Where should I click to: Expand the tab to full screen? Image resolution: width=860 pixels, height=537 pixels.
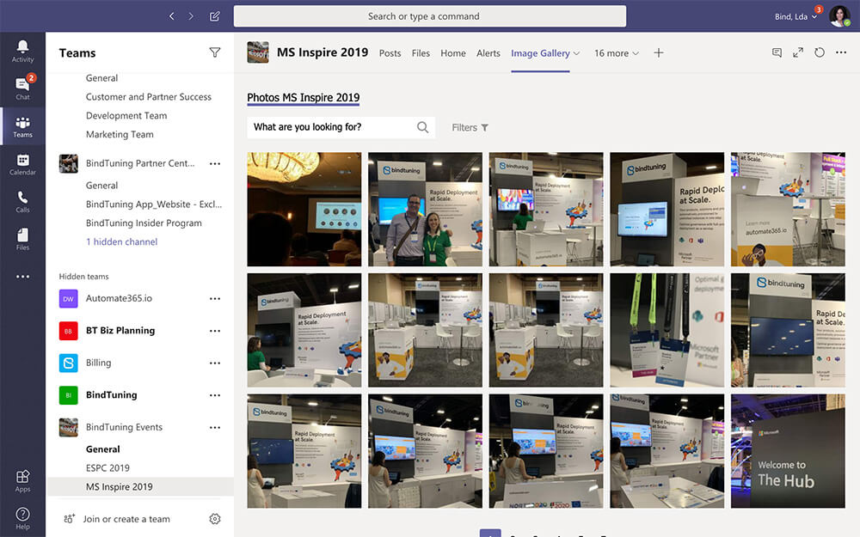point(798,52)
